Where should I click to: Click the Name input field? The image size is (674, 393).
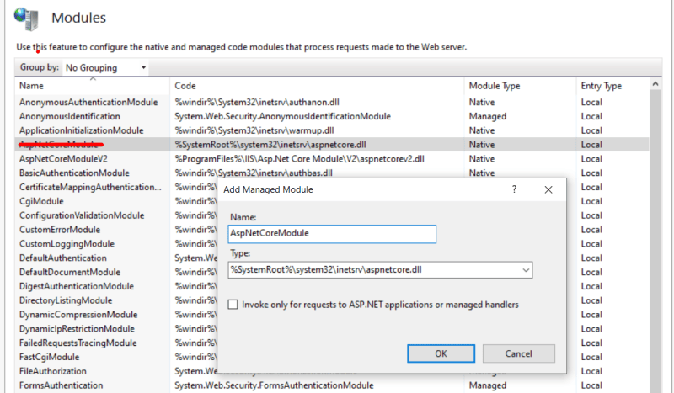pyautogui.click(x=332, y=234)
